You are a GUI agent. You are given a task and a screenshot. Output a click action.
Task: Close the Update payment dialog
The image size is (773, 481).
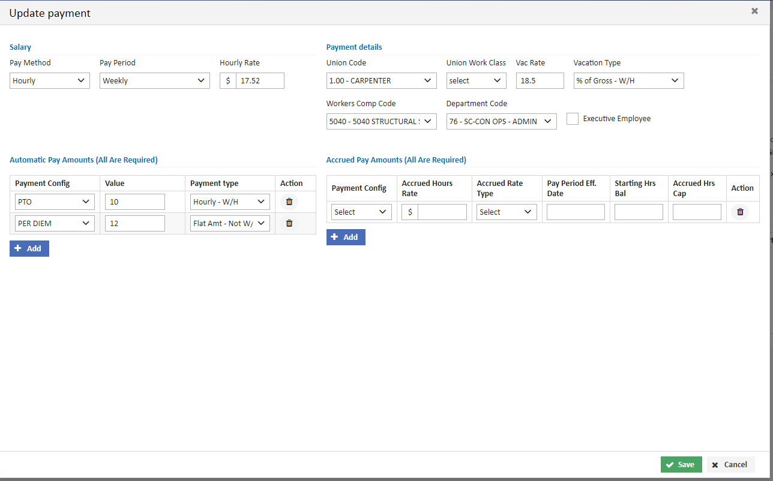[754, 11]
